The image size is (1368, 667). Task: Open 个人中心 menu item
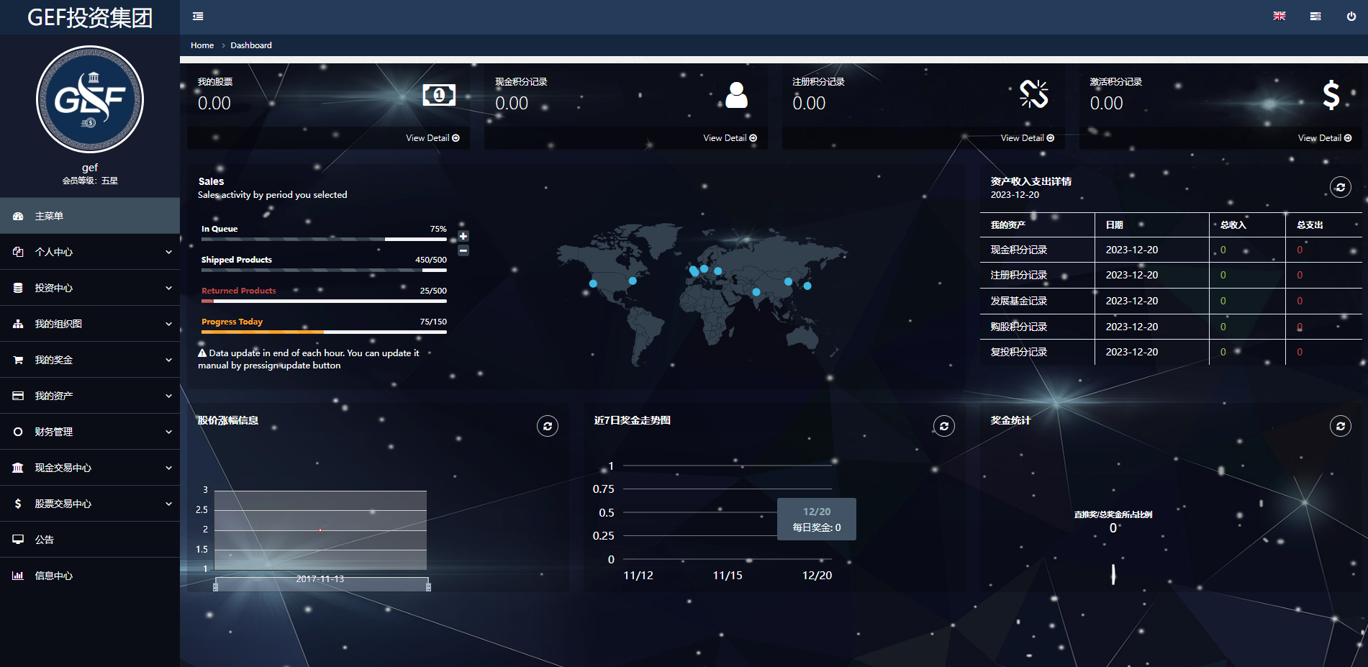90,252
